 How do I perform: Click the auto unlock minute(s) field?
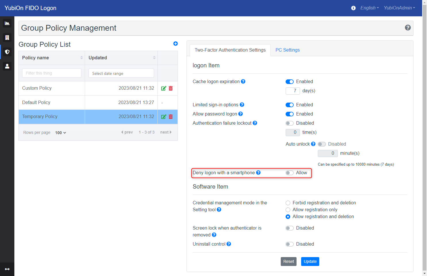(x=328, y=153)
